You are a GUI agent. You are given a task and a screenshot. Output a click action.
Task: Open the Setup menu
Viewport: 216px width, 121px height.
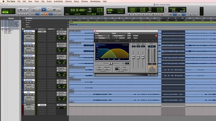[76, 1]
